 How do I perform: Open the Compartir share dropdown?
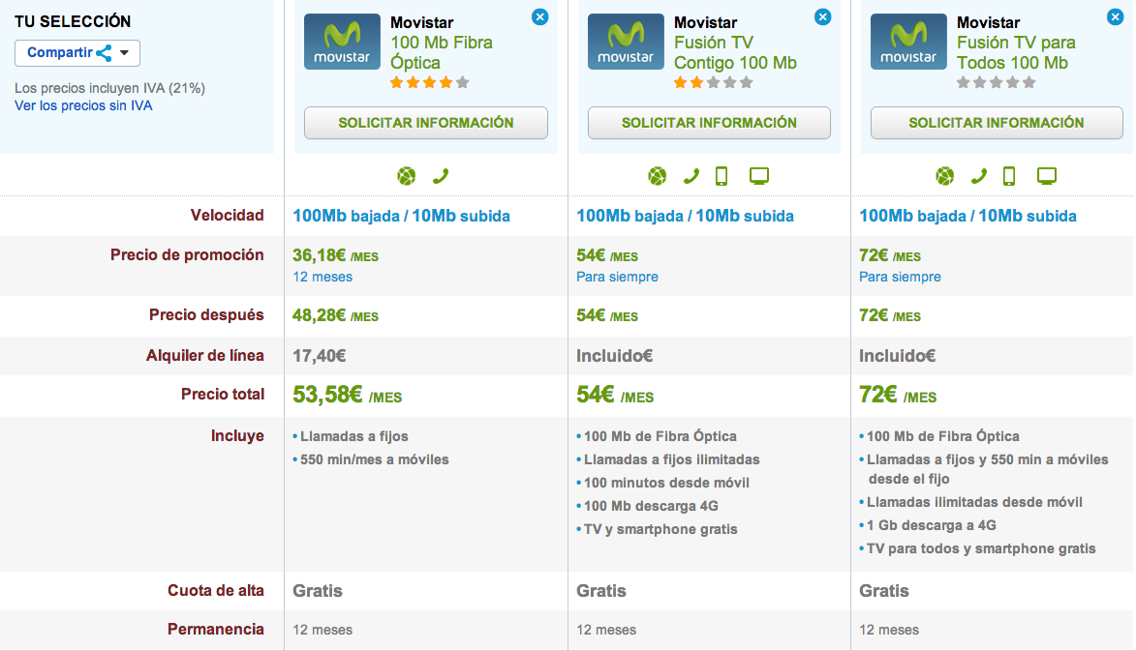[x=77, y=53]
